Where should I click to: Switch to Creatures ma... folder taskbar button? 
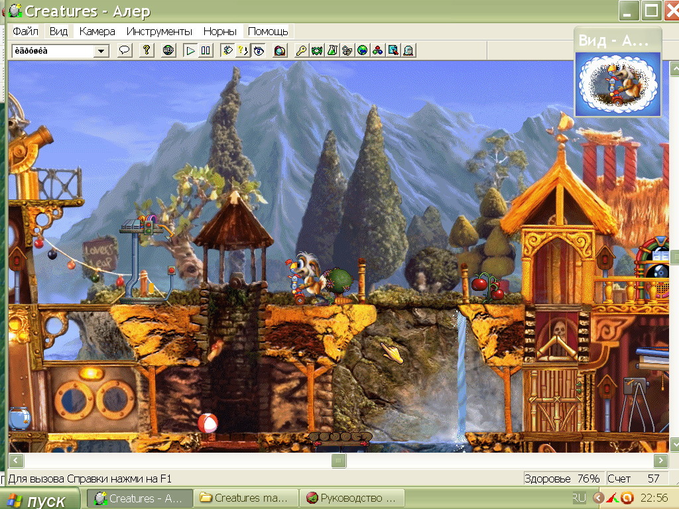tap(246, 498)
